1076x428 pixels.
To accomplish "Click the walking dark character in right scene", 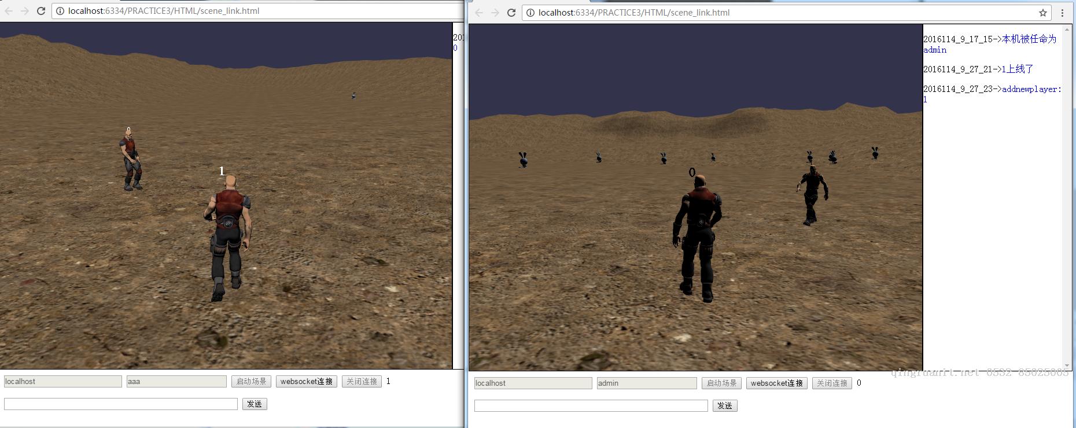I will tap(812, 195).
